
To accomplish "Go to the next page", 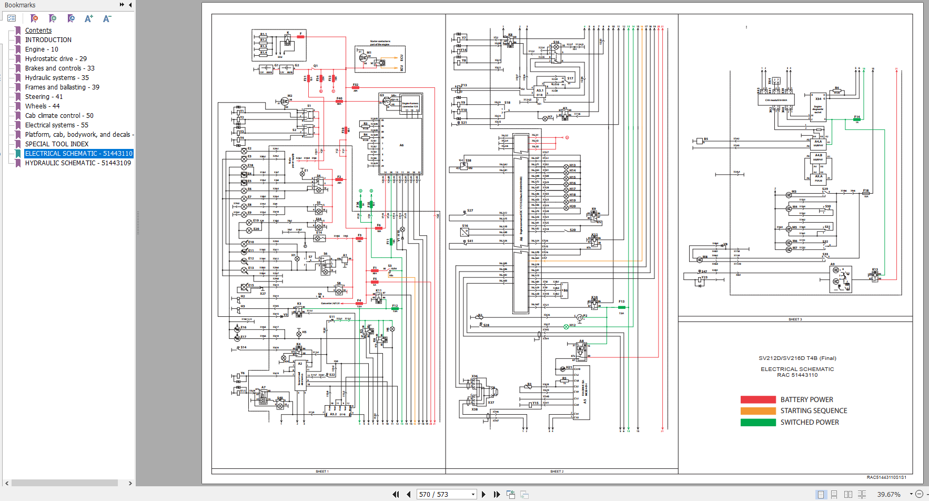I will point(483,494).
